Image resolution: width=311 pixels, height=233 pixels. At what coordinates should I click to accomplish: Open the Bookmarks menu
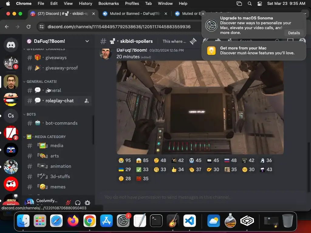108,4
